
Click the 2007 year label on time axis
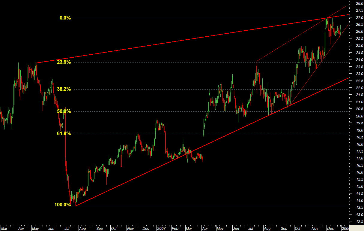[162, 229]
